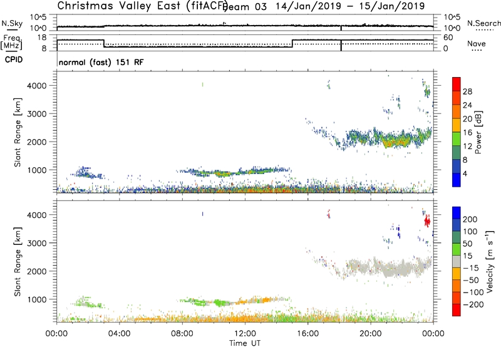Click the blue top of velocity colorbar

457,213
